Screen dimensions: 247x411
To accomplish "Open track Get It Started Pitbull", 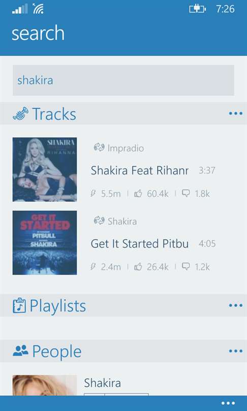I will (x=140, y=244).
